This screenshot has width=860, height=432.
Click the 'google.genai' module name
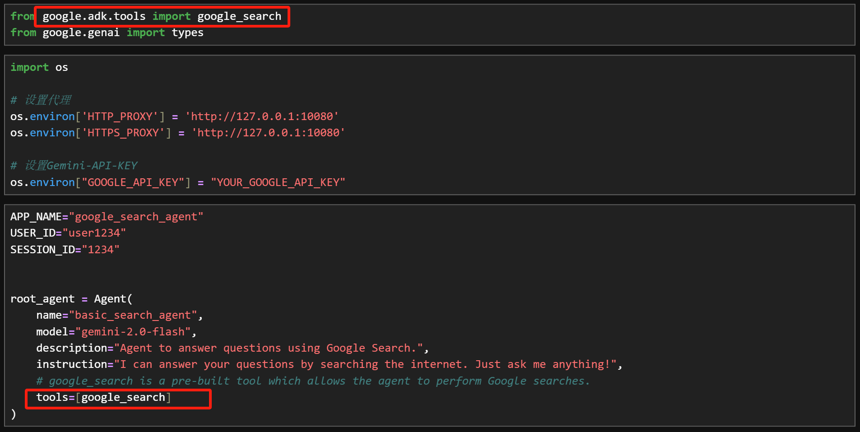[81, 33]
